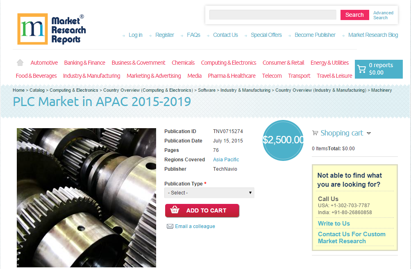Screen dimensions: 411x269
Task: Open the Asia Pacific regions link
Action: pos(226,160)
